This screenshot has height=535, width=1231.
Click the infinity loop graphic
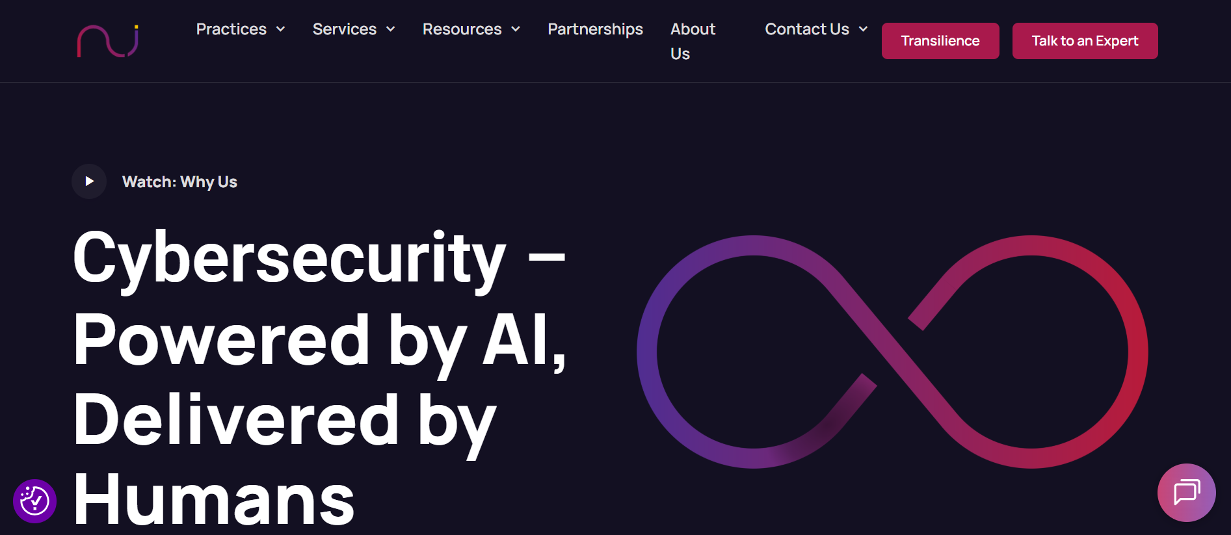tap(892, 352)
